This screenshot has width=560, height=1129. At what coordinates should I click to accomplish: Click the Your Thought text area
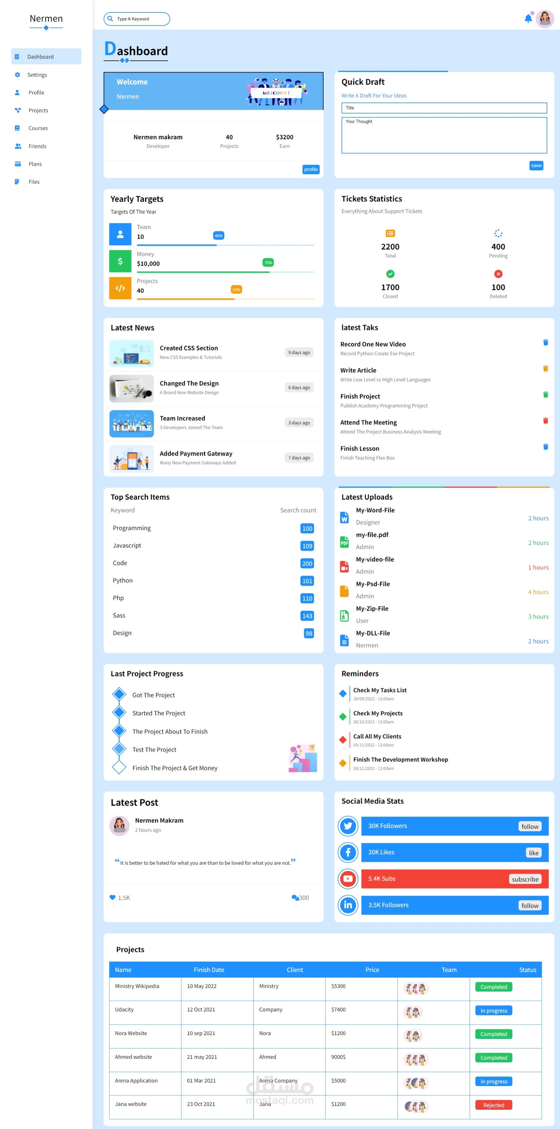pyautogui.click(x=444, y=135)
